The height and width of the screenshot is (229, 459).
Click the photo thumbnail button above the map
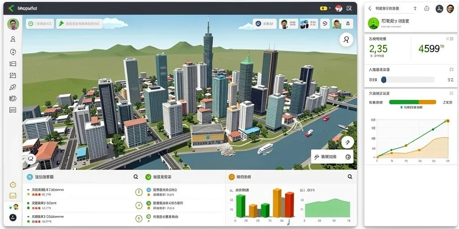click(x=309, y=24)
